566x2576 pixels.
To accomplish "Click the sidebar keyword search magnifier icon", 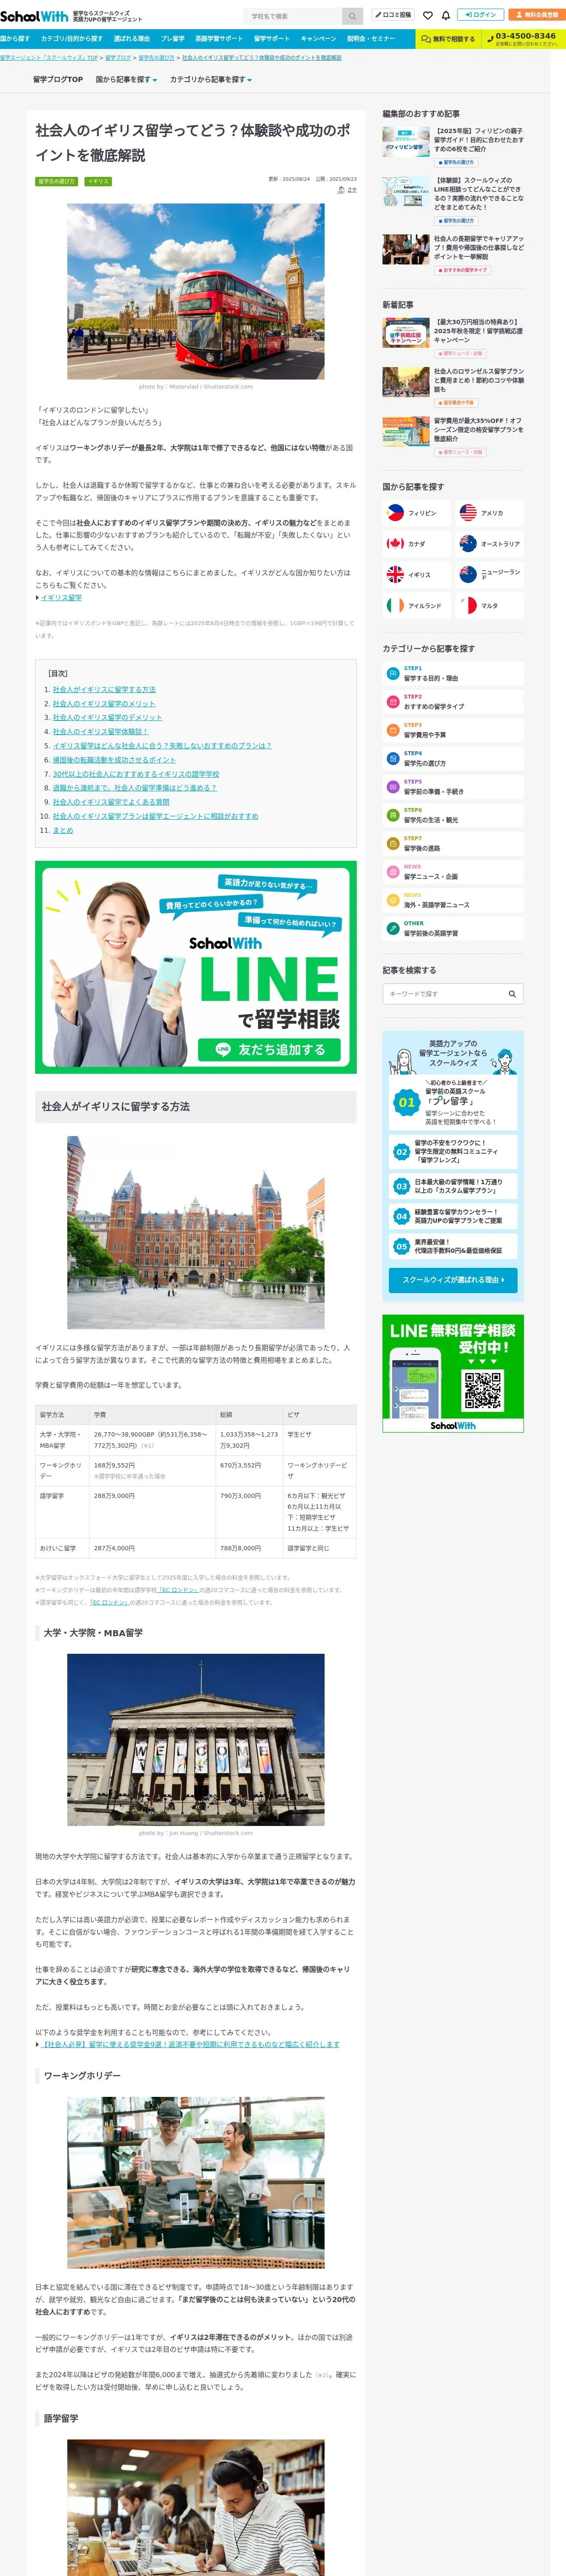I will (x=512, y=994).
